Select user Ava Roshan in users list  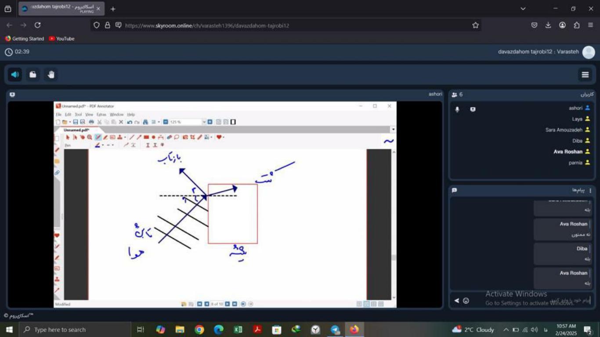click(x=568, y=152)
